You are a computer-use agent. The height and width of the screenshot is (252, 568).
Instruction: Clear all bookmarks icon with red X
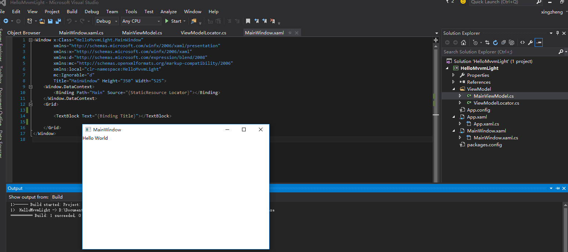coord(272,21)
